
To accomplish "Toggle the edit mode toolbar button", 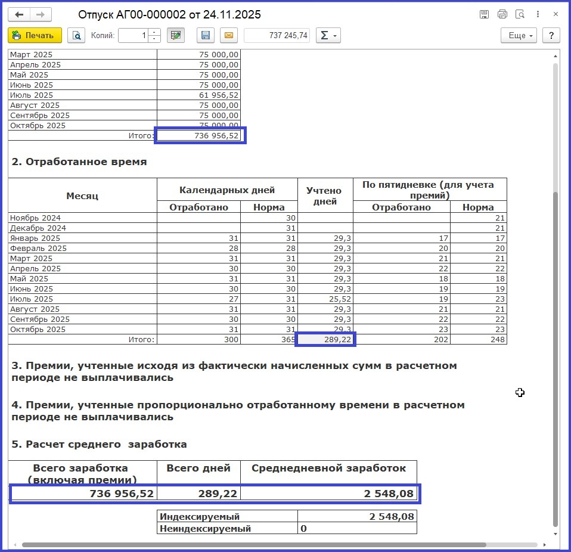I will click(175, 36).
